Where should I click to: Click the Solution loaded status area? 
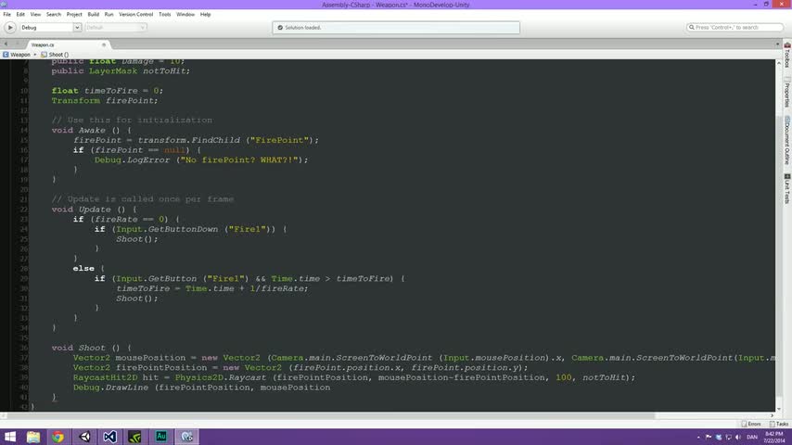pyautogui.click(x=396, y=27)
